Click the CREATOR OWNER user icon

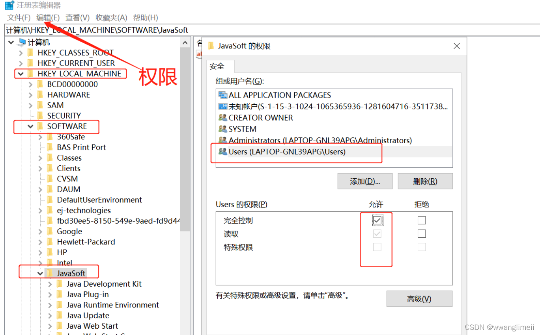tap(223, 118)
